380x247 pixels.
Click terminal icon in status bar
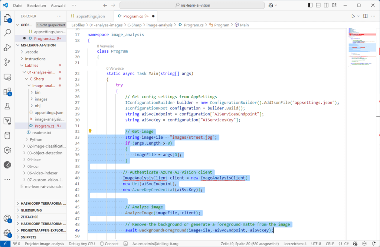pos(125,244)
